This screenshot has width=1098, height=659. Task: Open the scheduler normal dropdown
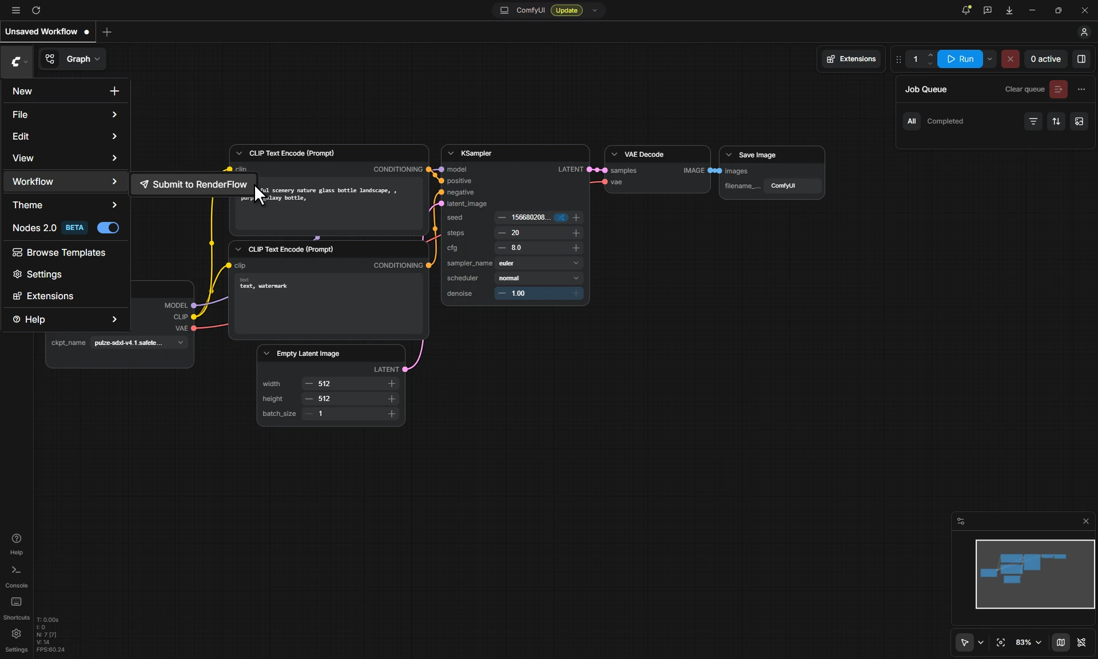click(x=539, y=278)
